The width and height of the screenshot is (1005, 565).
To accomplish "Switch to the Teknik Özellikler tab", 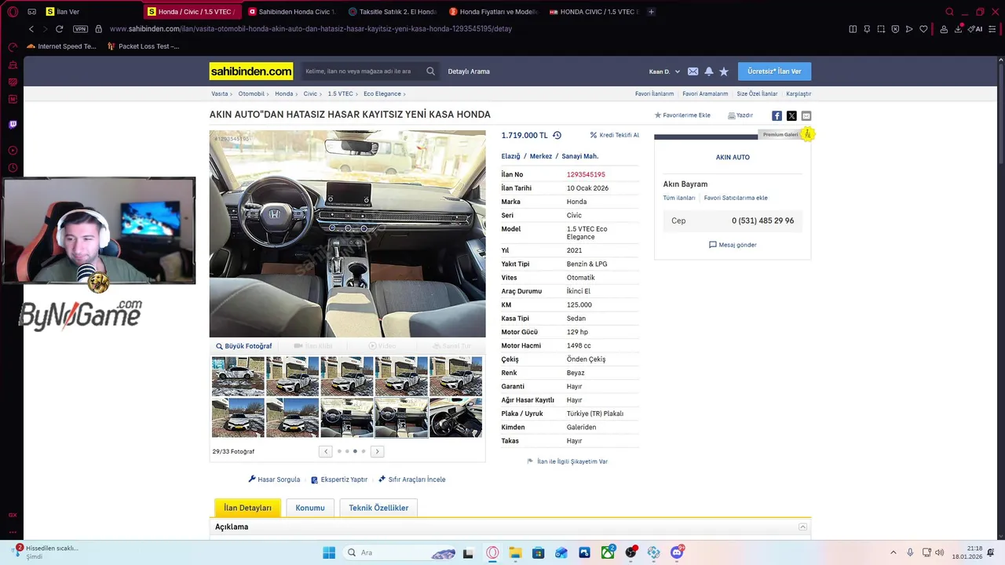I will pyautogui.click(x=378, y=508).
